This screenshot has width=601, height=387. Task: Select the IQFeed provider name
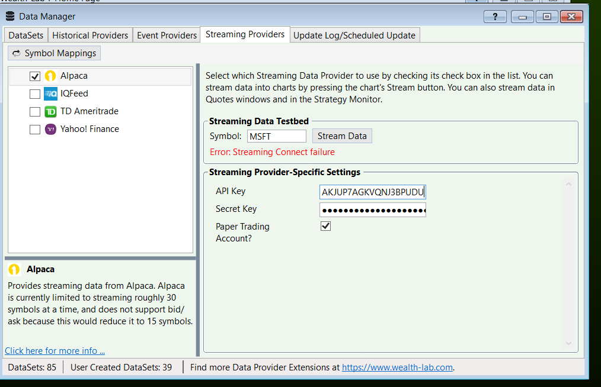tap(74, 93)
